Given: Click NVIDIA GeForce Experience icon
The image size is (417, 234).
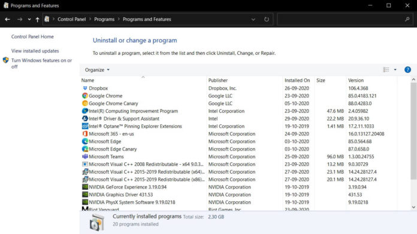Looking at the screenshot, I should tap(85, 187).
